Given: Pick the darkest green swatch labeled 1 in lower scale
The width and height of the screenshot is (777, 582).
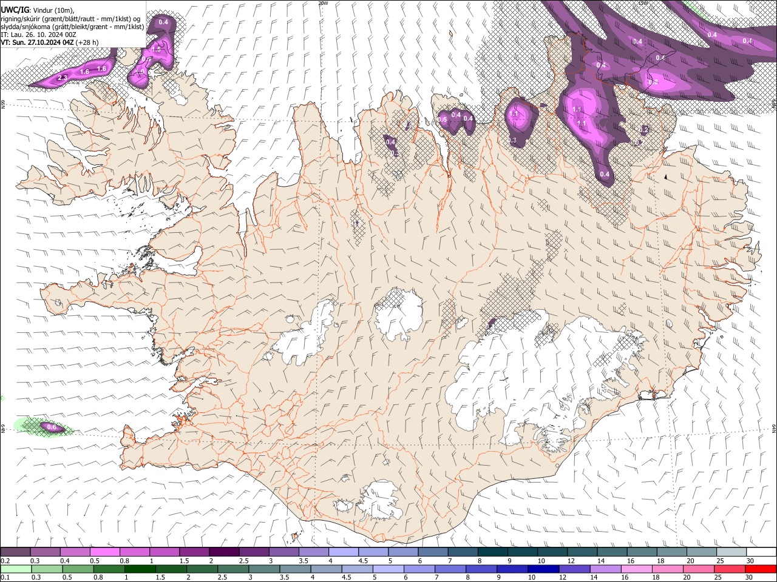Looking at the screenshot, I should click(x=140, y=569).
